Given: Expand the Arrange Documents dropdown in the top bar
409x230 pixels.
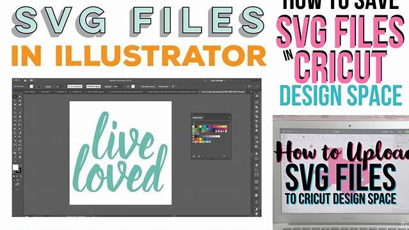Looking at the screenshot, I should 32,80.
